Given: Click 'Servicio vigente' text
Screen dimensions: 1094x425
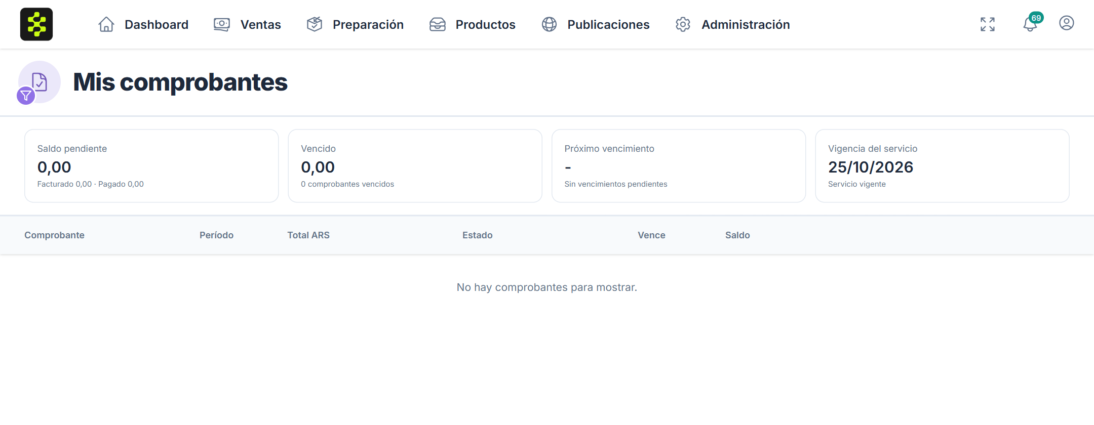Looking at the screenshot, I should [x=857, y=184].
